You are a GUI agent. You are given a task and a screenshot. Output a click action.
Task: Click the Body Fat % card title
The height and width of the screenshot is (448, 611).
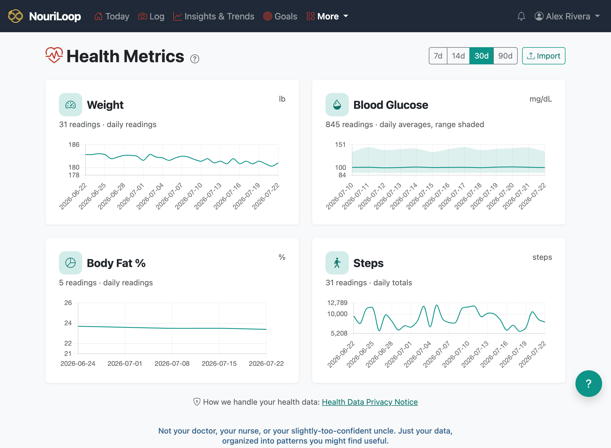point(116,263)
